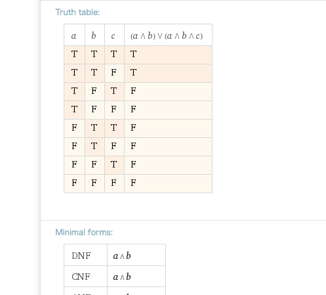
Task: Select column header c in truth table
Action: click(x=113, y=36)
